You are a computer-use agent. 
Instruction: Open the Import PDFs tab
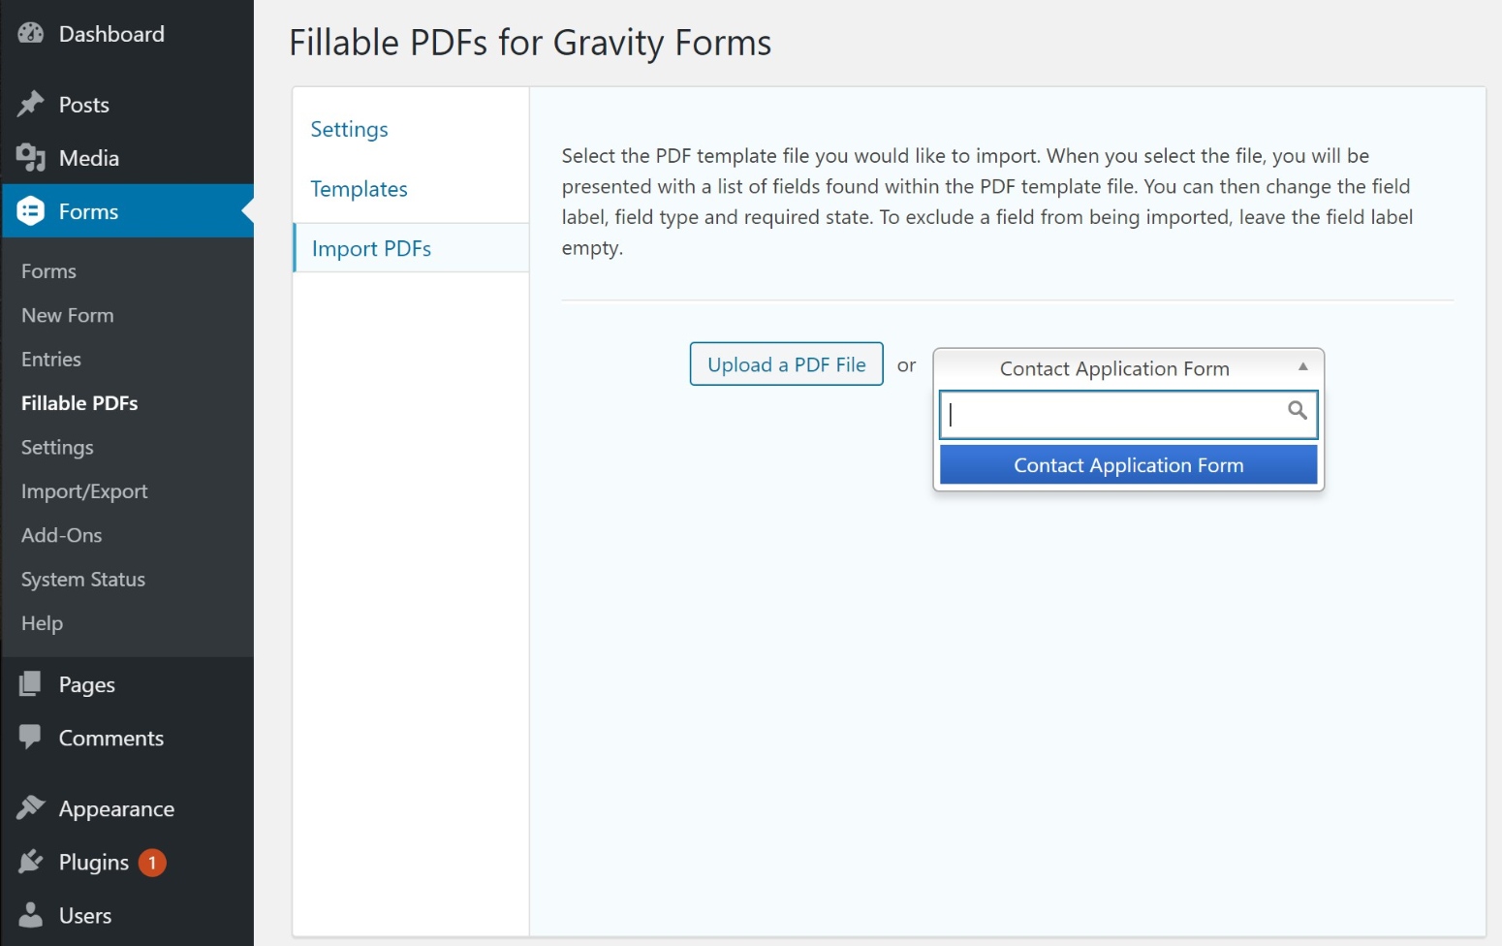pos(370,248)
